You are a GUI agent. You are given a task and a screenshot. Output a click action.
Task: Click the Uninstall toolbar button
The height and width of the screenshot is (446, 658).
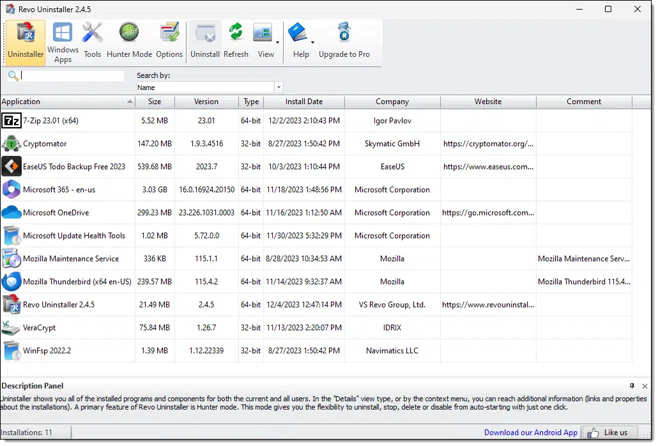205,42
